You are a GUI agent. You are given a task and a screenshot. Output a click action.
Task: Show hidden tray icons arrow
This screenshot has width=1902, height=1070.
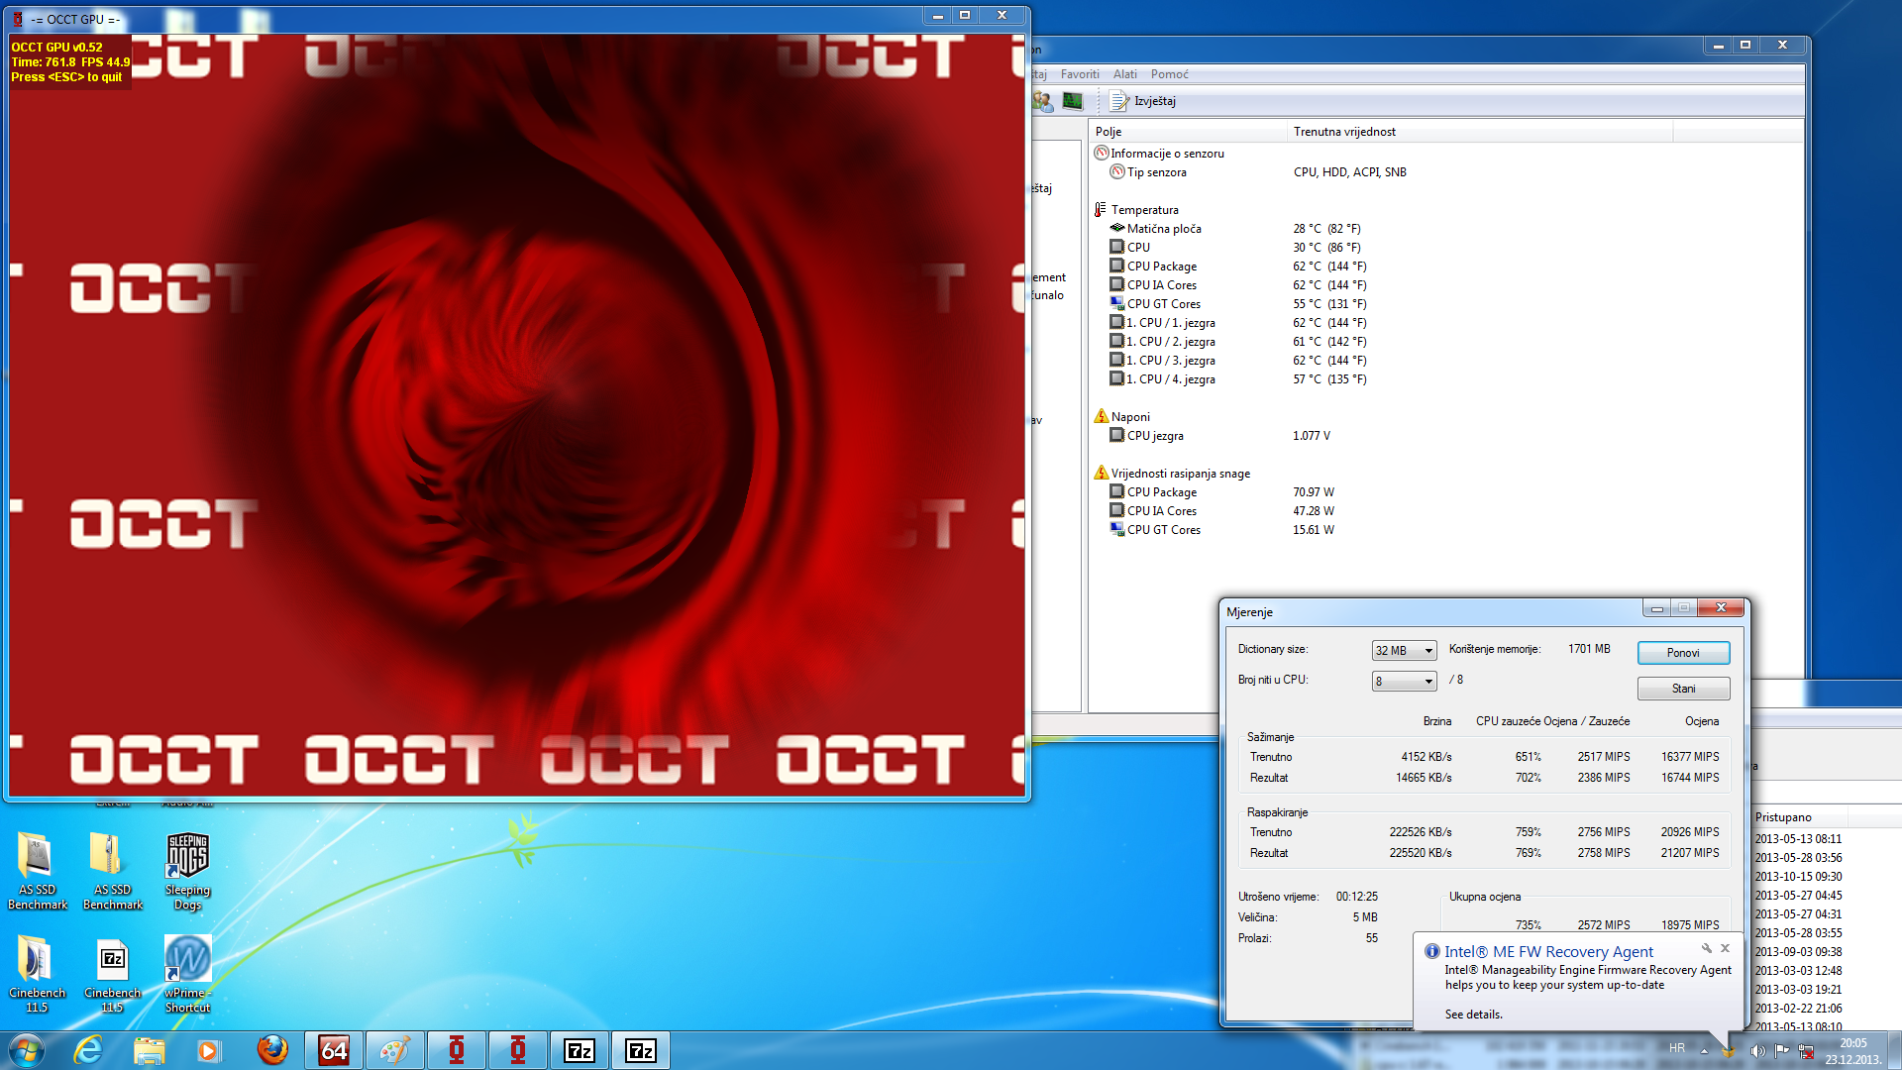1704,1051
